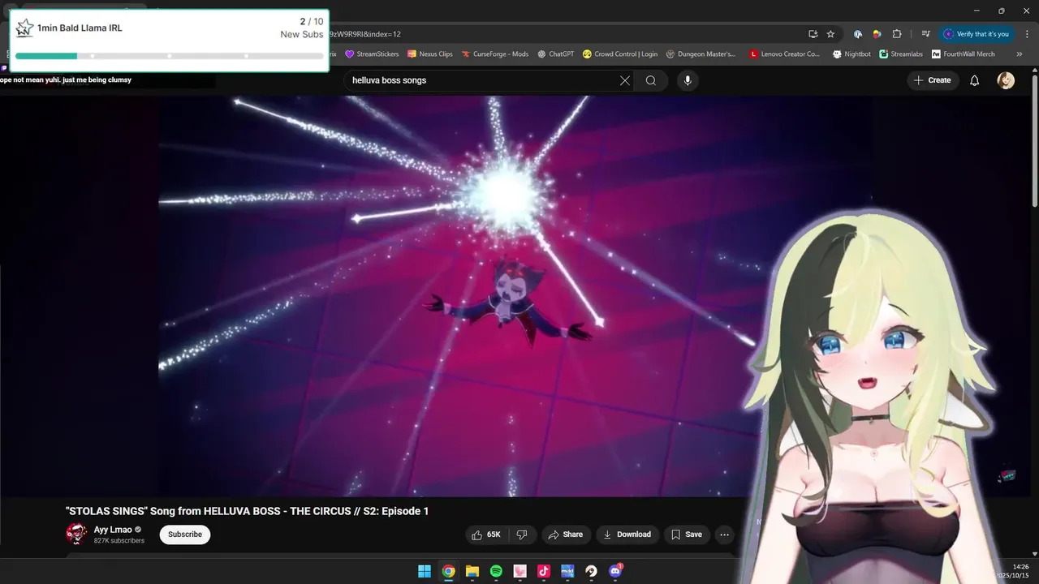Click the '1min Bald Llama IRL' goal title
1039x584 pixels.
coord(80,28)
